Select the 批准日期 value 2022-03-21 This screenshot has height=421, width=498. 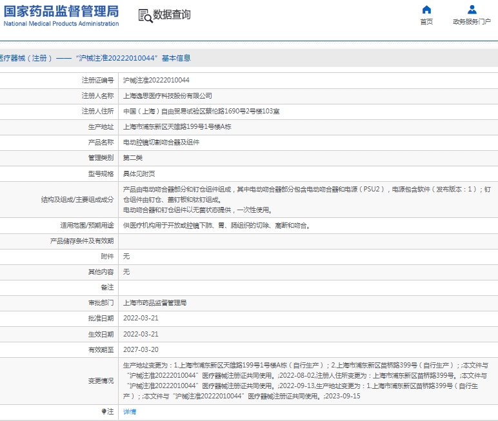click(141, 318)
